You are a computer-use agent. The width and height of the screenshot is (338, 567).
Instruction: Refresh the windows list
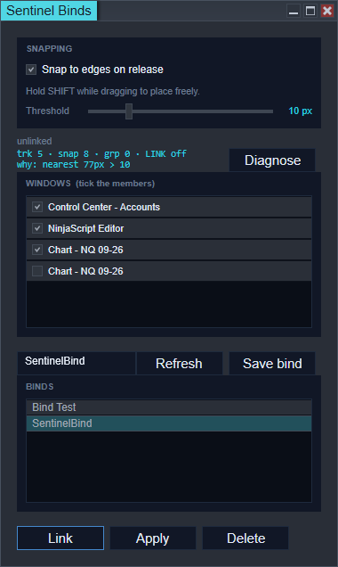[180, 364]
